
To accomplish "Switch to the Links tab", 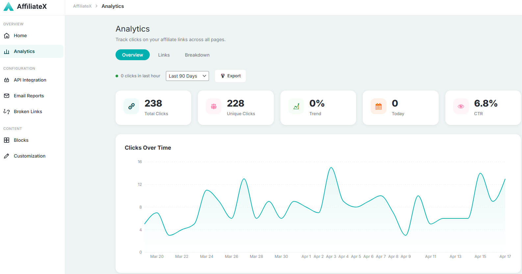I will (164, 55).
